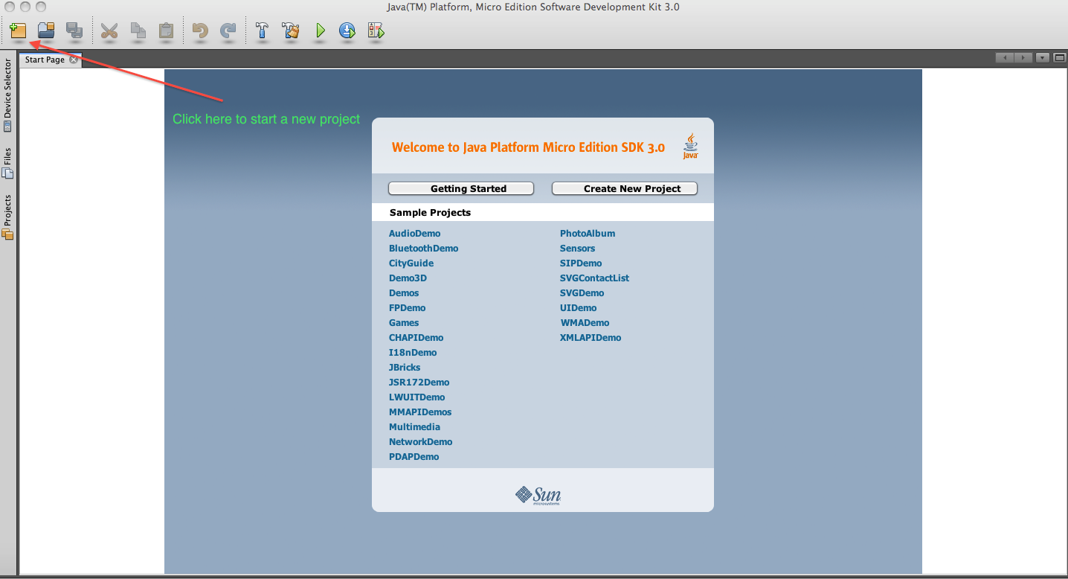1068x579 pixels.
Task: Open the AudioDemo sample project
Action: [x=414, y=233]
